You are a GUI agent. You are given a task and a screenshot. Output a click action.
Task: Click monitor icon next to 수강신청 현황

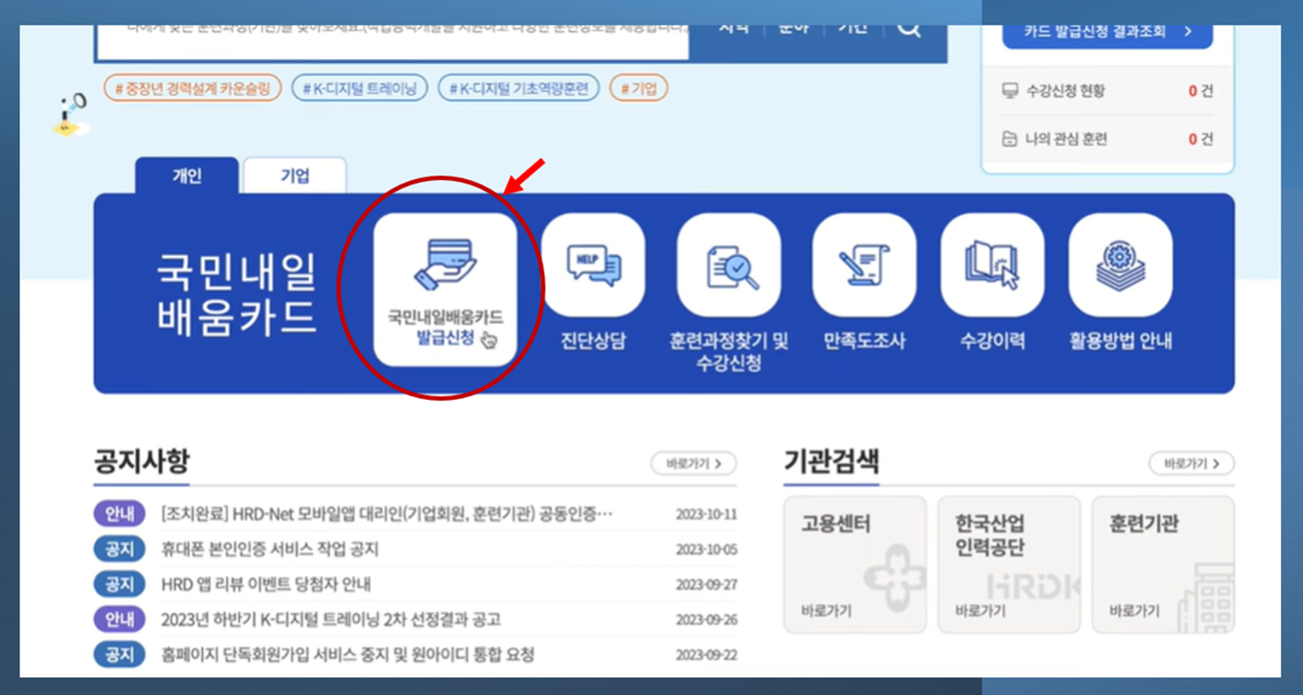coord(1009,91)
